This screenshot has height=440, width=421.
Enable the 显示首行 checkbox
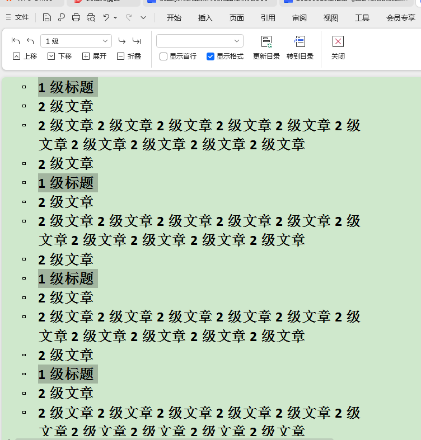[163, 56]
